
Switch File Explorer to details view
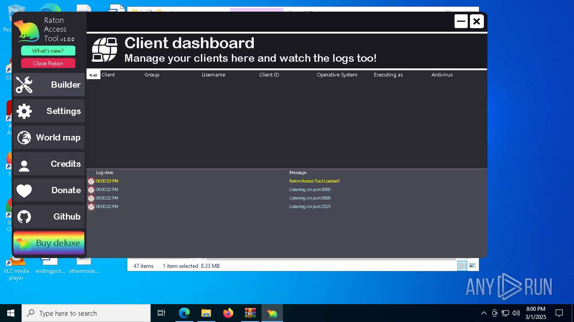tap(462, 266)
